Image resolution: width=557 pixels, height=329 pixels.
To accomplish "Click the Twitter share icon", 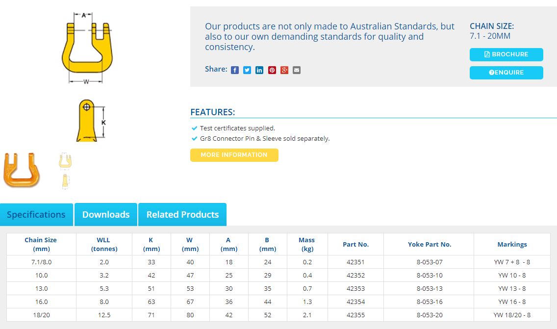I will point(247,70).
